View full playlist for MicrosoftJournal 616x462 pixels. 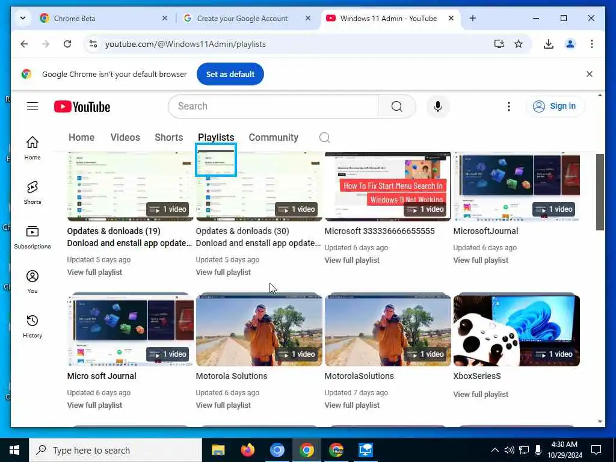pyautogui.click(x=481, y=260)
